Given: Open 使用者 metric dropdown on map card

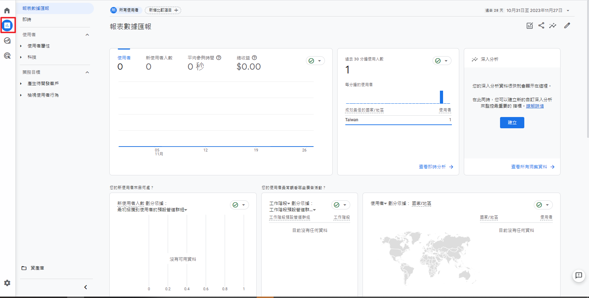Looking at the screenshot, I should pyautogui.click(x=379, y=203).
